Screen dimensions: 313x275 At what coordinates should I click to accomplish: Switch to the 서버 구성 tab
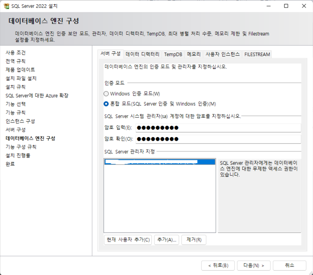point(111,54)
